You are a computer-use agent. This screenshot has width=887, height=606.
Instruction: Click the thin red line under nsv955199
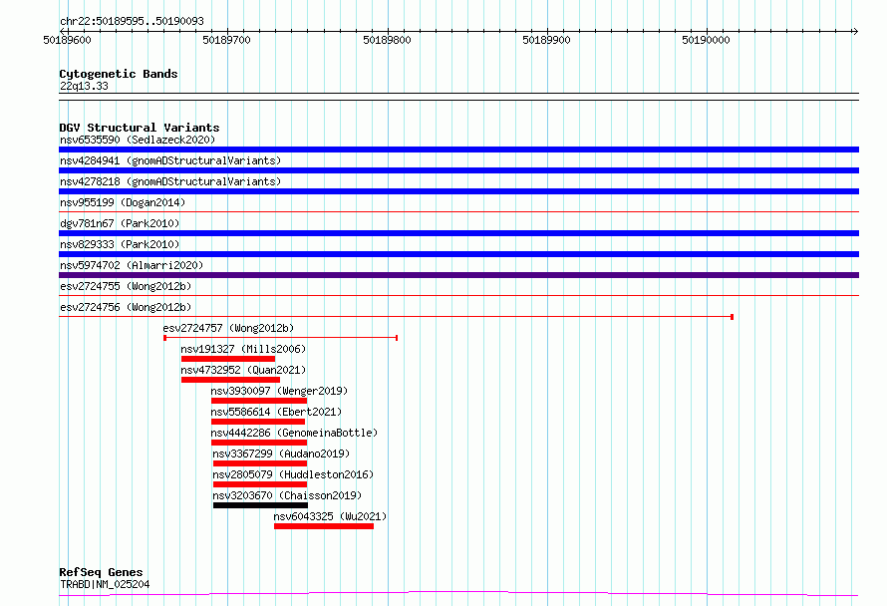point(458,212)
